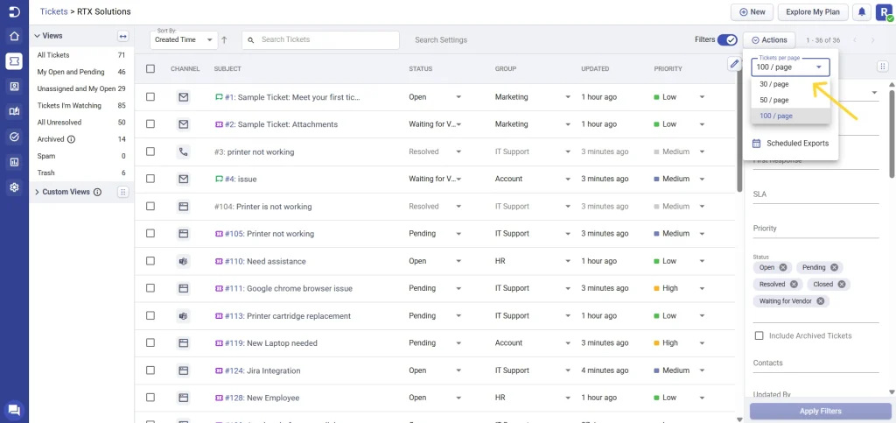Viewport: 896px width, 423px height.
Task: Click the Archived info icon
Action: 72,139
